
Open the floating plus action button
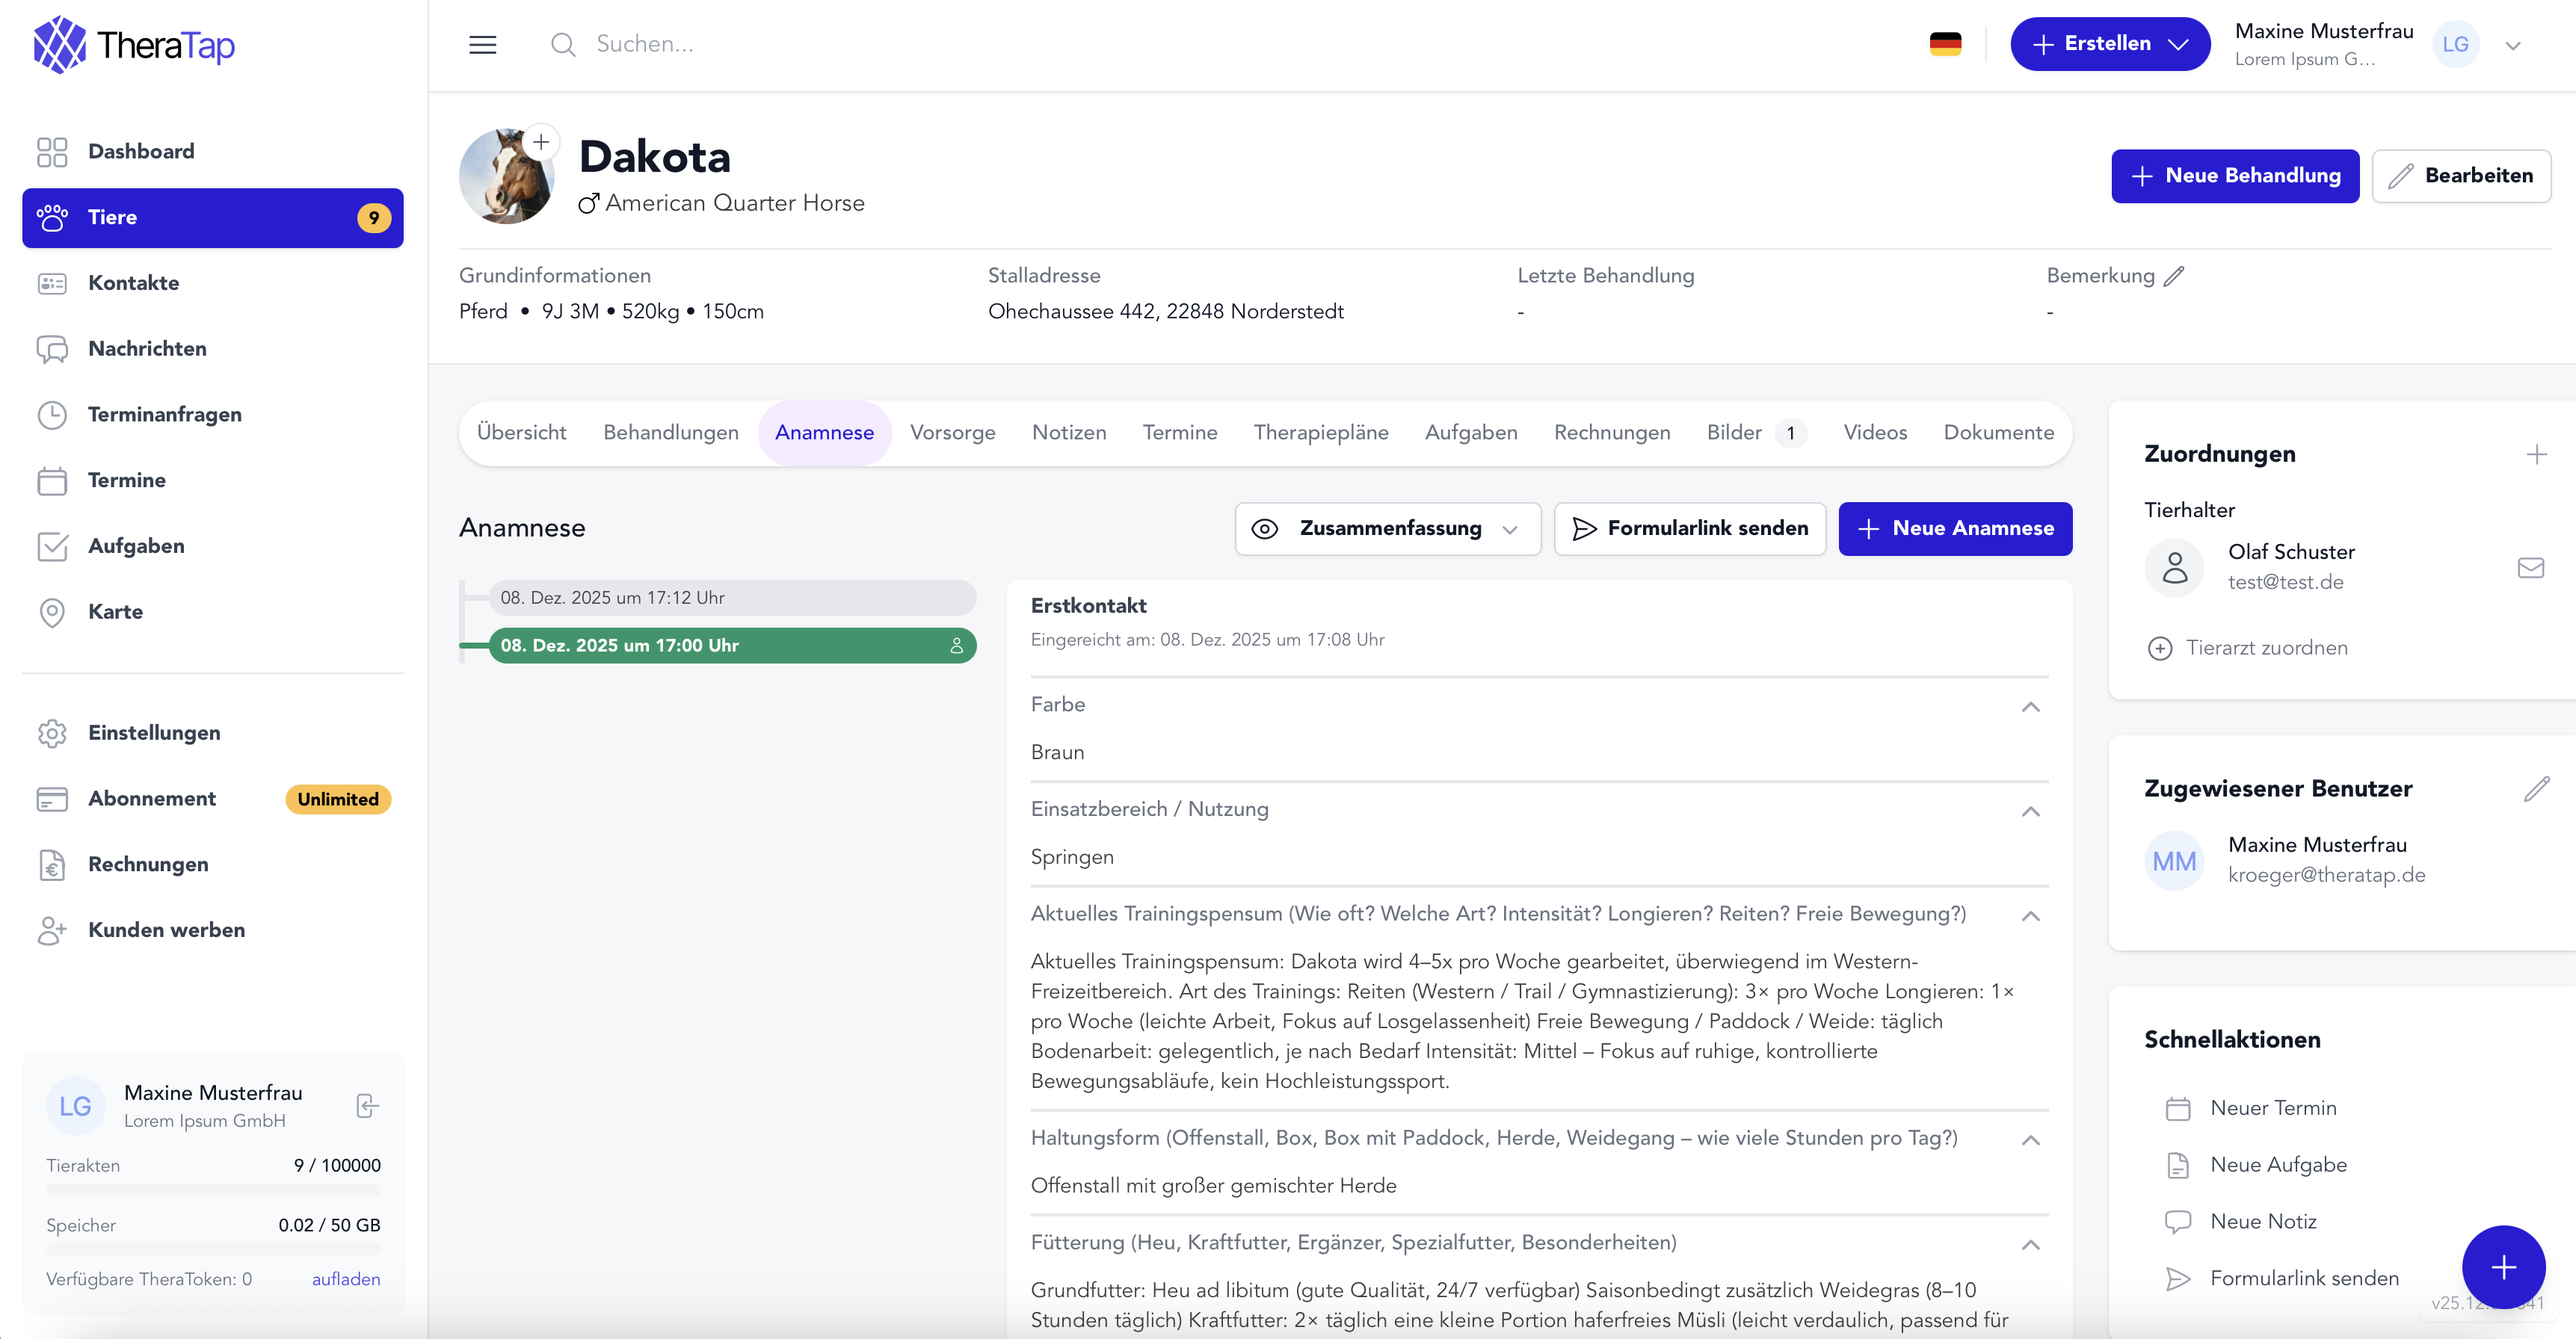[2504, 1267]
